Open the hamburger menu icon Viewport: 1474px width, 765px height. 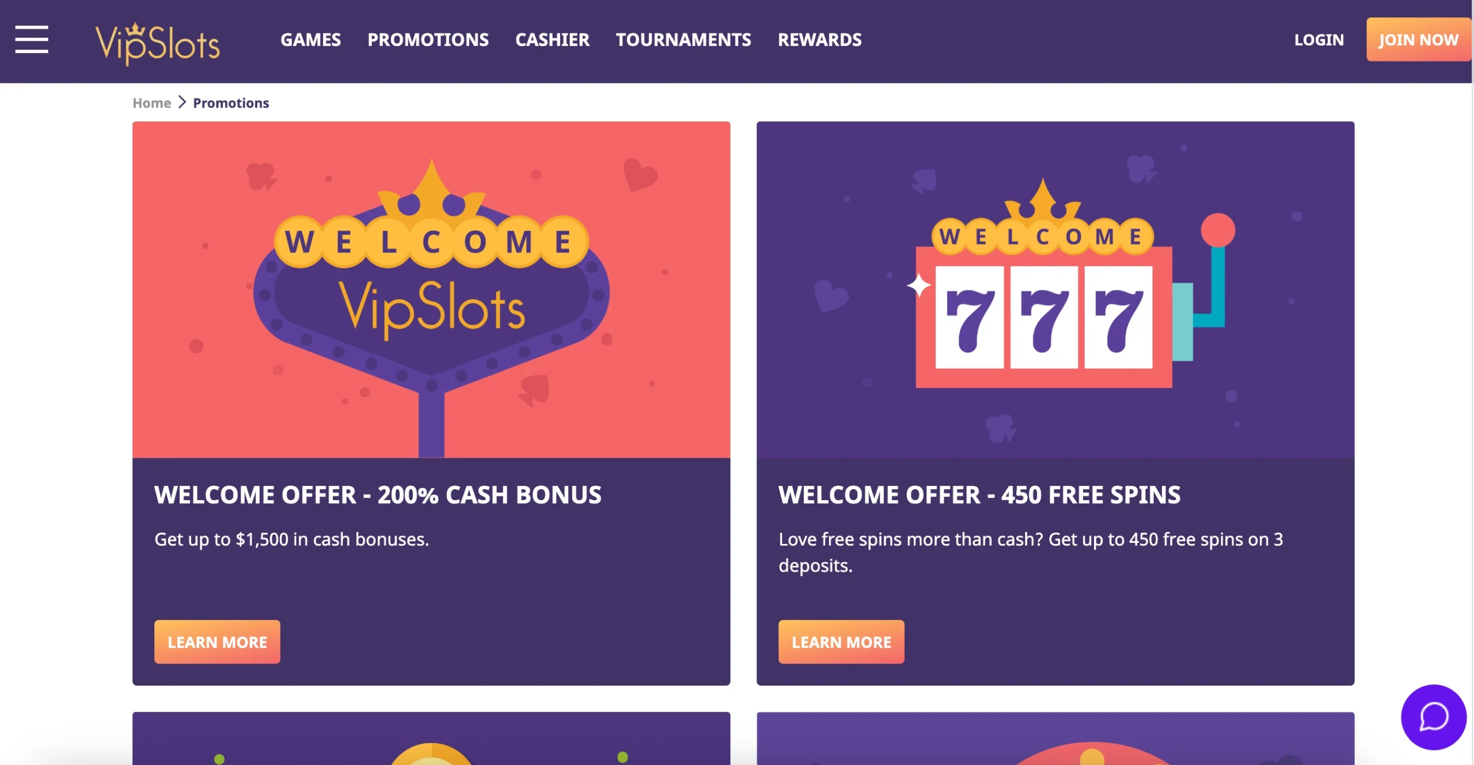[x=32, y=39]
